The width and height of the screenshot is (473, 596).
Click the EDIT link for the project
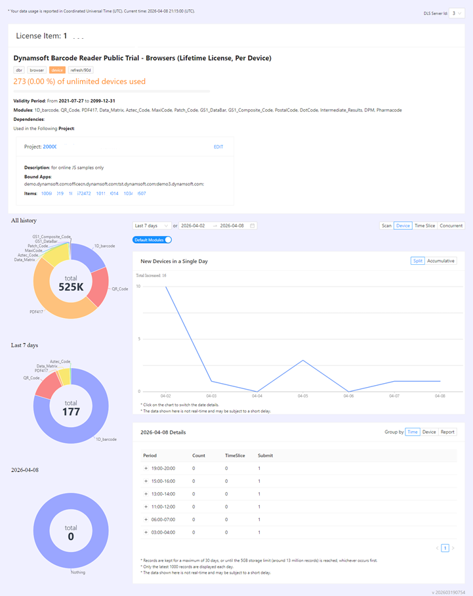218,147
